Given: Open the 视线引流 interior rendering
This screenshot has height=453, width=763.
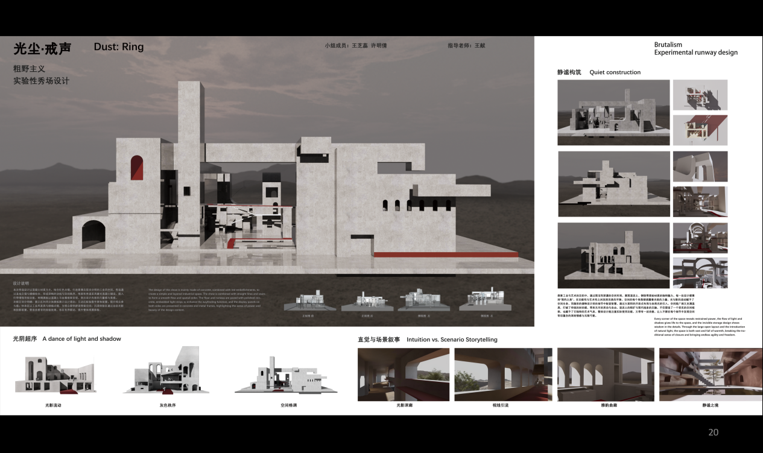Looking at the screenshot, I should [503, 374].
